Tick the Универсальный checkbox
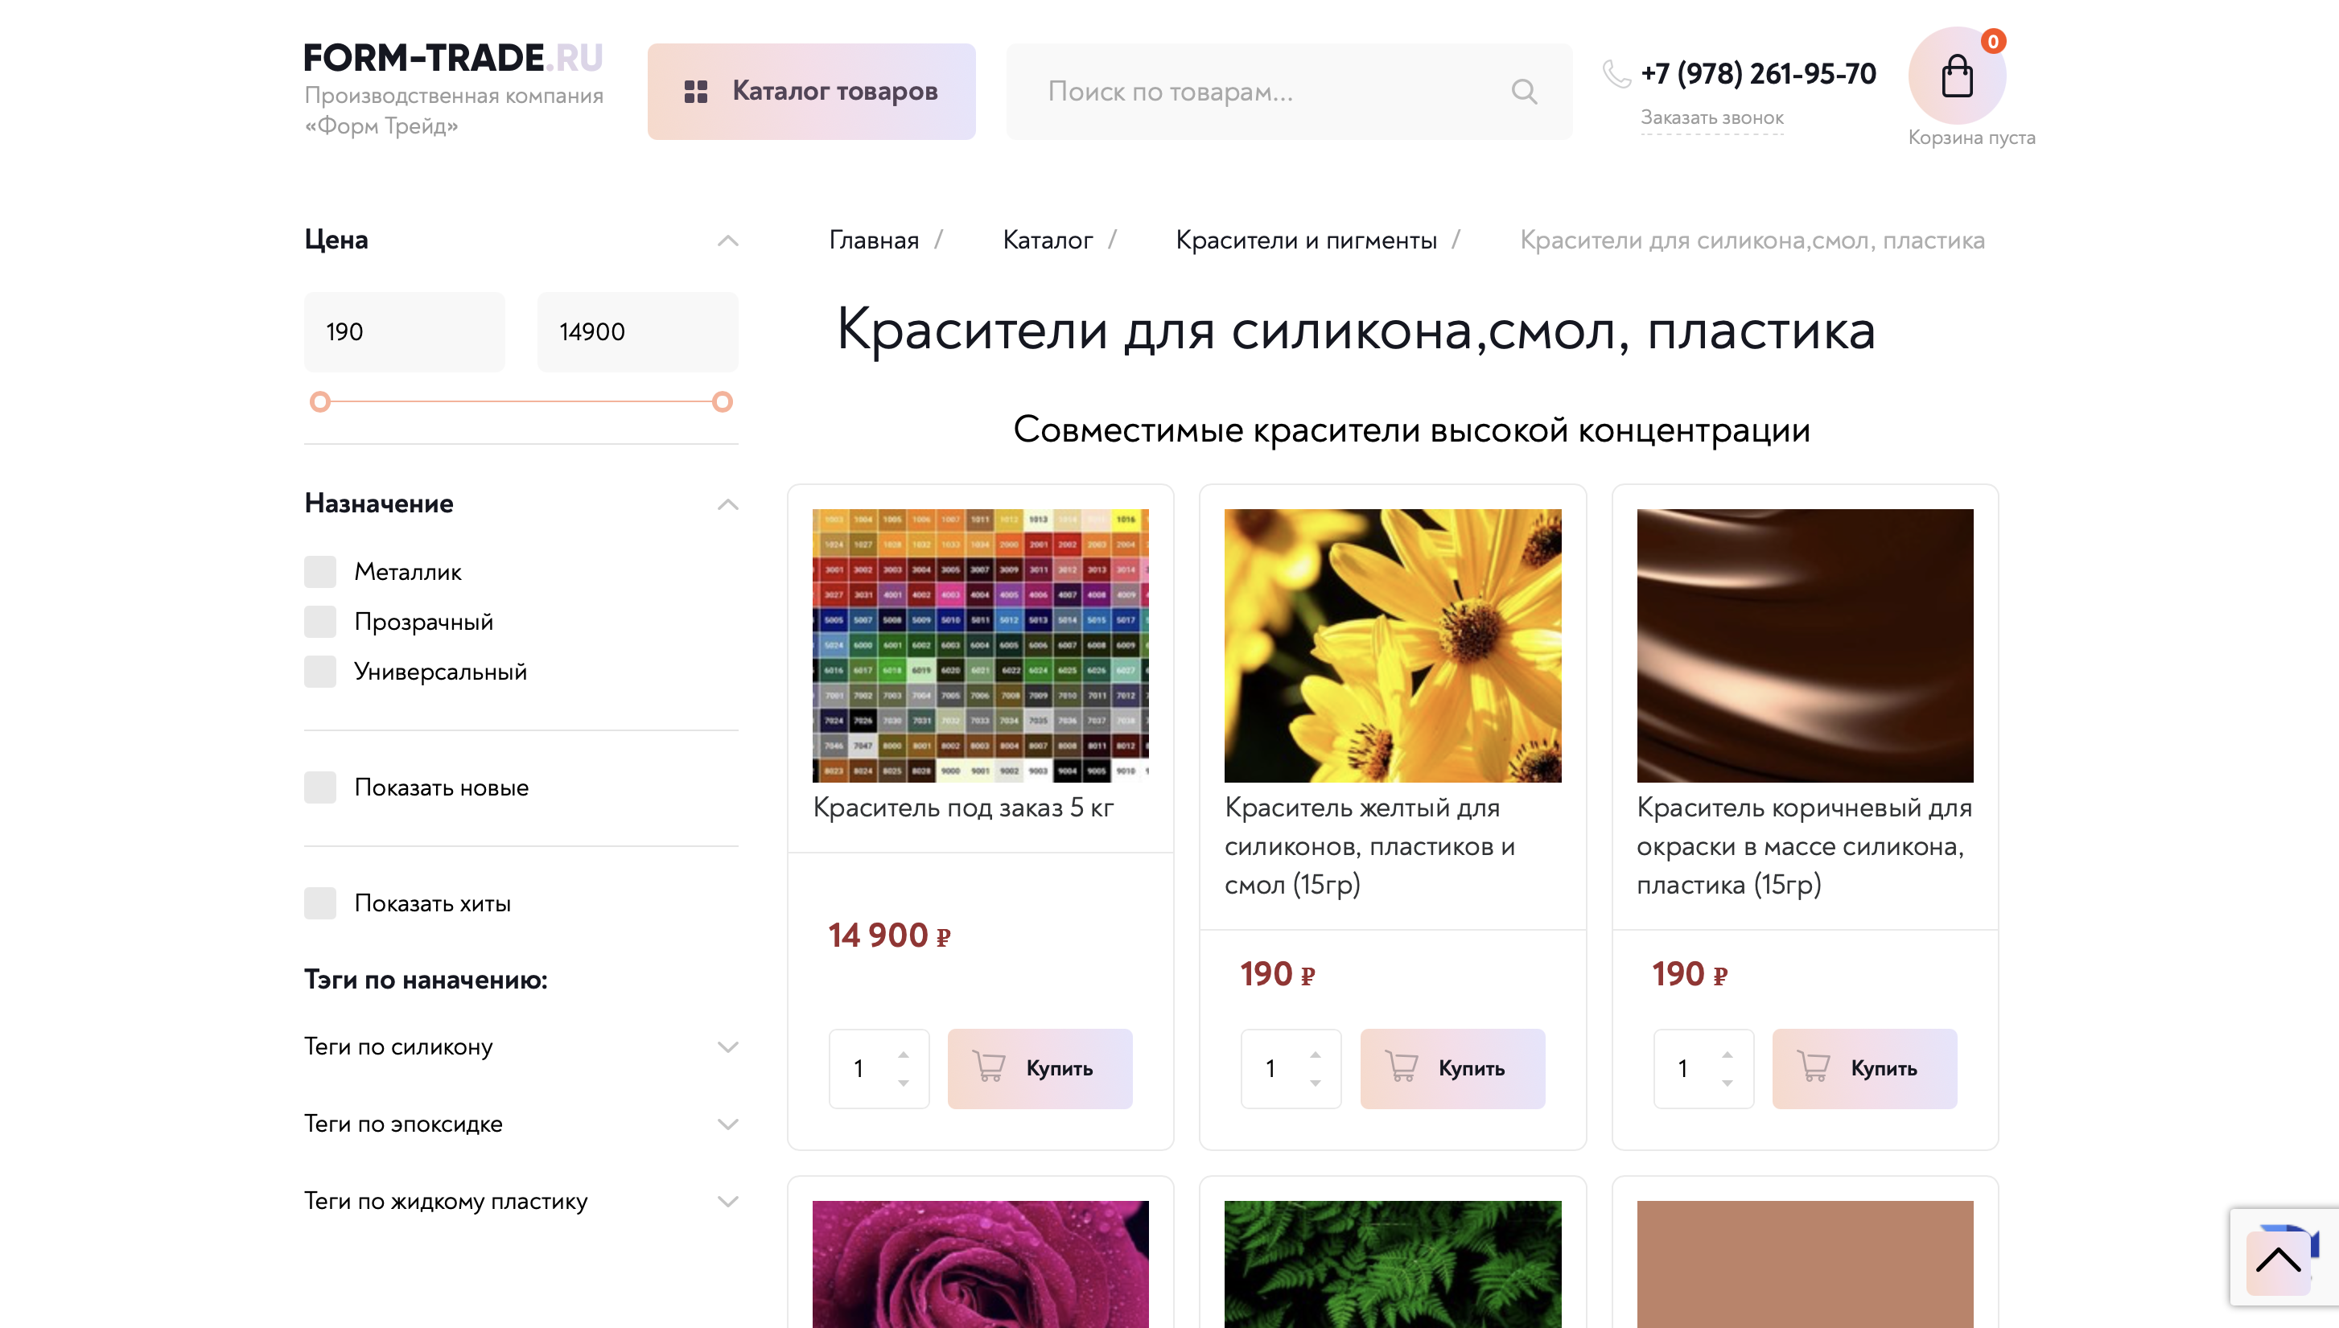The width and height of the screenshot is (2339, 1328). click(320, 672)
